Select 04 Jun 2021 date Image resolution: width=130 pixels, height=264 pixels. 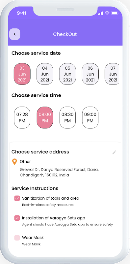[45, 74]
